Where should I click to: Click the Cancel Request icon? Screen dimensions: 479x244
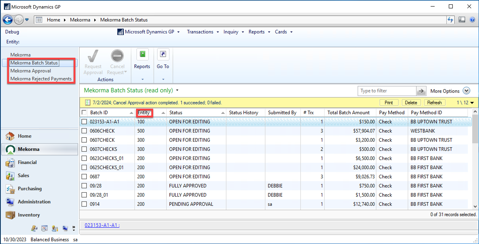click(117, 56)
